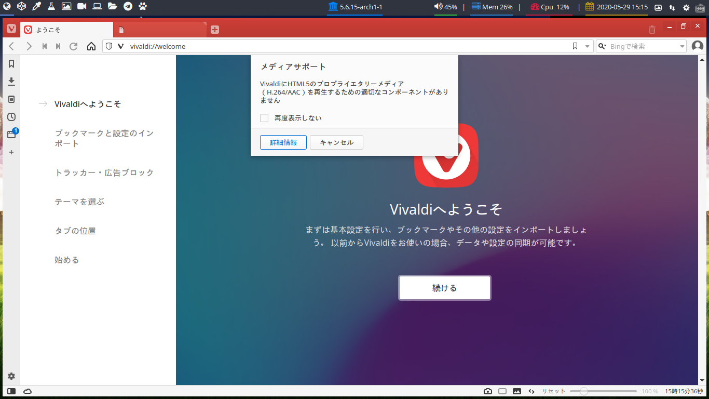
Task: Click the volume 45% indicator
Action: point(445,7)
